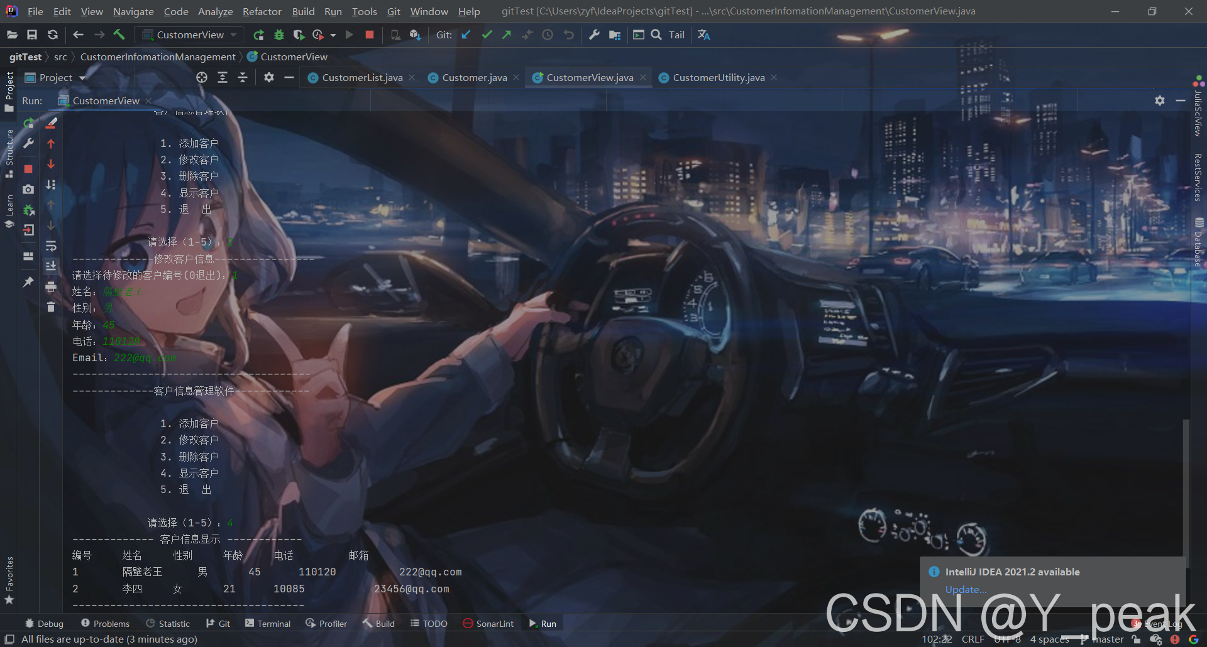This screenshot has height=647, width=1207.
Task: Open CustomerView run configuration dropdown
Action: [x=189, y=35]
